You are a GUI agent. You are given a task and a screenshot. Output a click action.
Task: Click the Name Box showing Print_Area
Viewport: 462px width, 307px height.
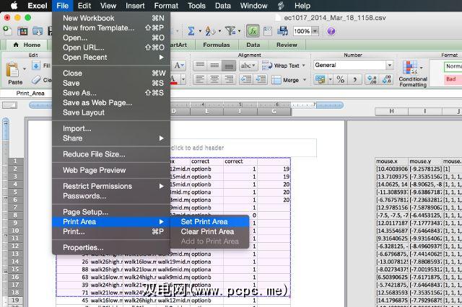coord(29,94)
